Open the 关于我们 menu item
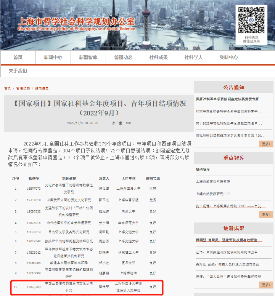 (18, 71)
